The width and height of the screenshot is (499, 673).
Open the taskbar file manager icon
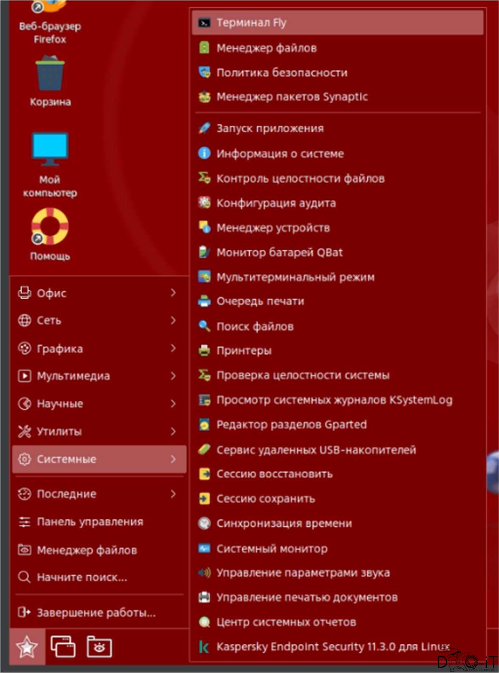pyautogui.click(x=99, y=646)
